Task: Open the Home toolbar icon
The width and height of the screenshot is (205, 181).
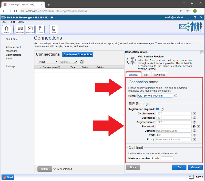Action: tap(6, 29)
